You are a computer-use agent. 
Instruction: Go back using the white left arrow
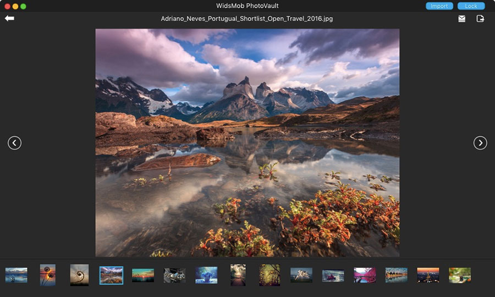(x=9, y=18)
